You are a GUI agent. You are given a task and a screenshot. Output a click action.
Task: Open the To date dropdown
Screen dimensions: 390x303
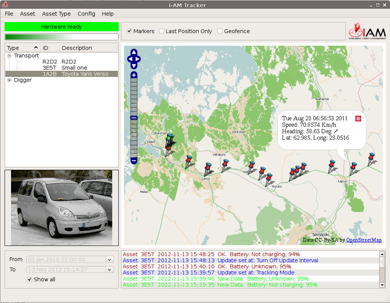(109, 270)
